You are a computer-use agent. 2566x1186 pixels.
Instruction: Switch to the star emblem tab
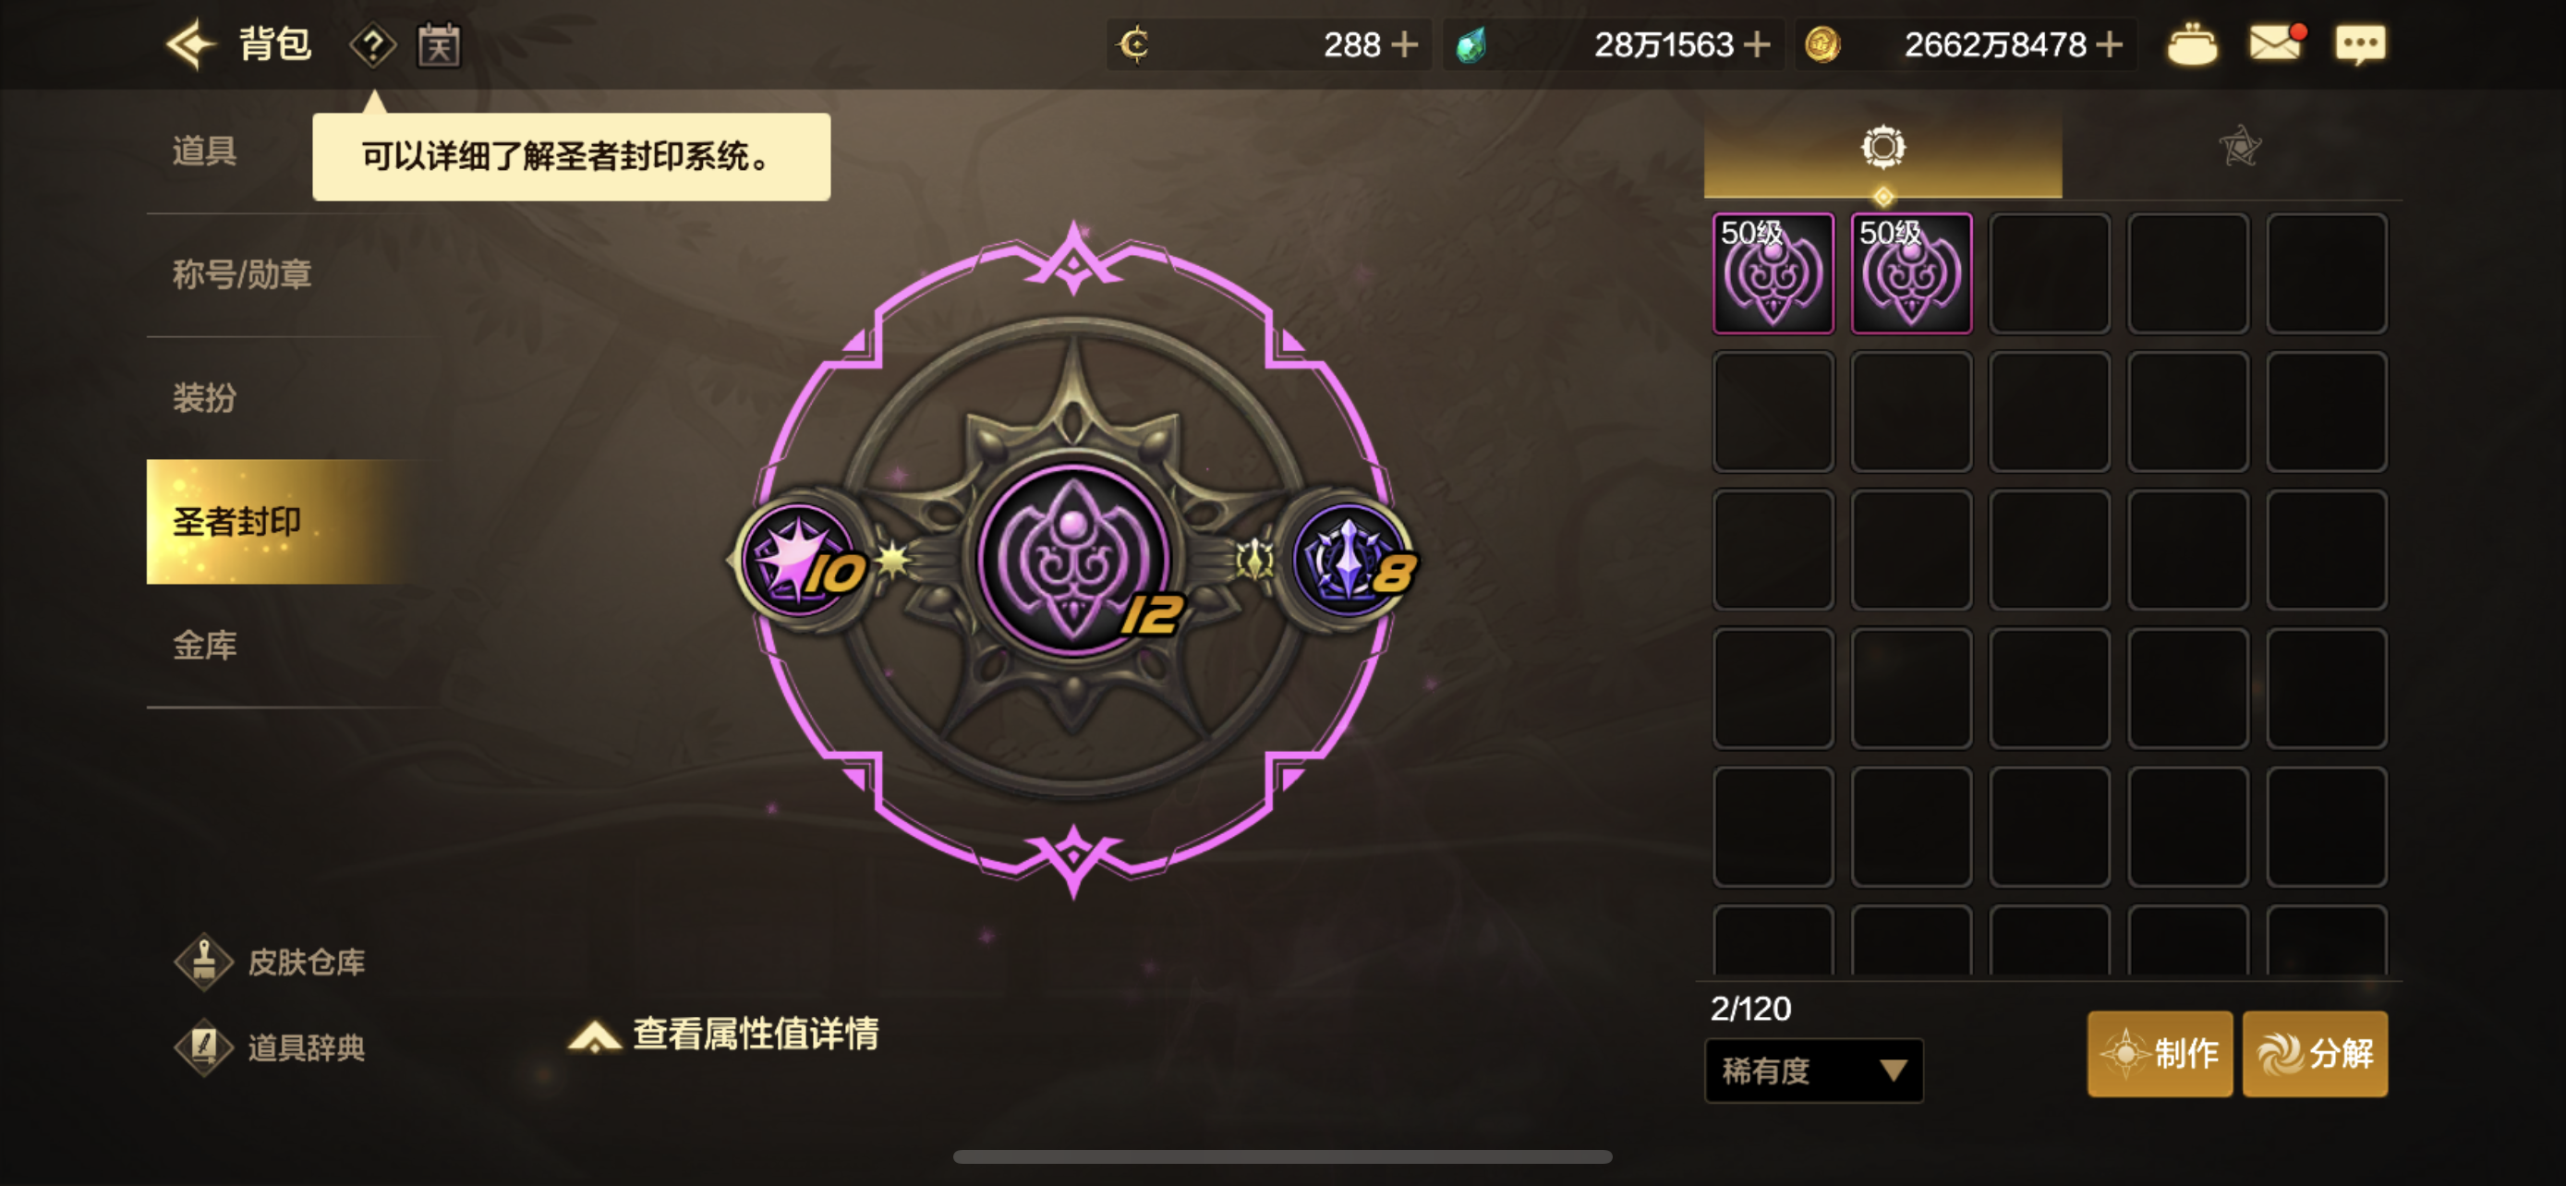(x=2239, y=148)
